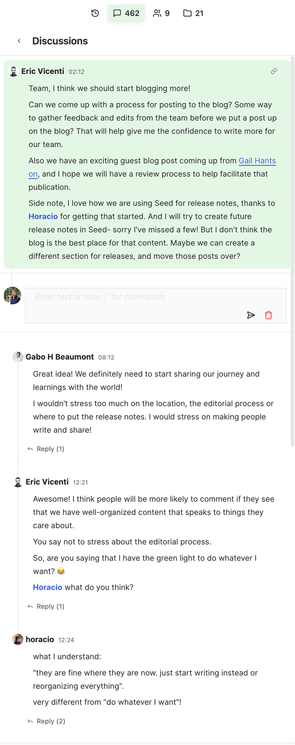Copy link icon on Eric Vicenti's post
The width and height of the screenshot is (295, 745).
[x=274, y=71]
